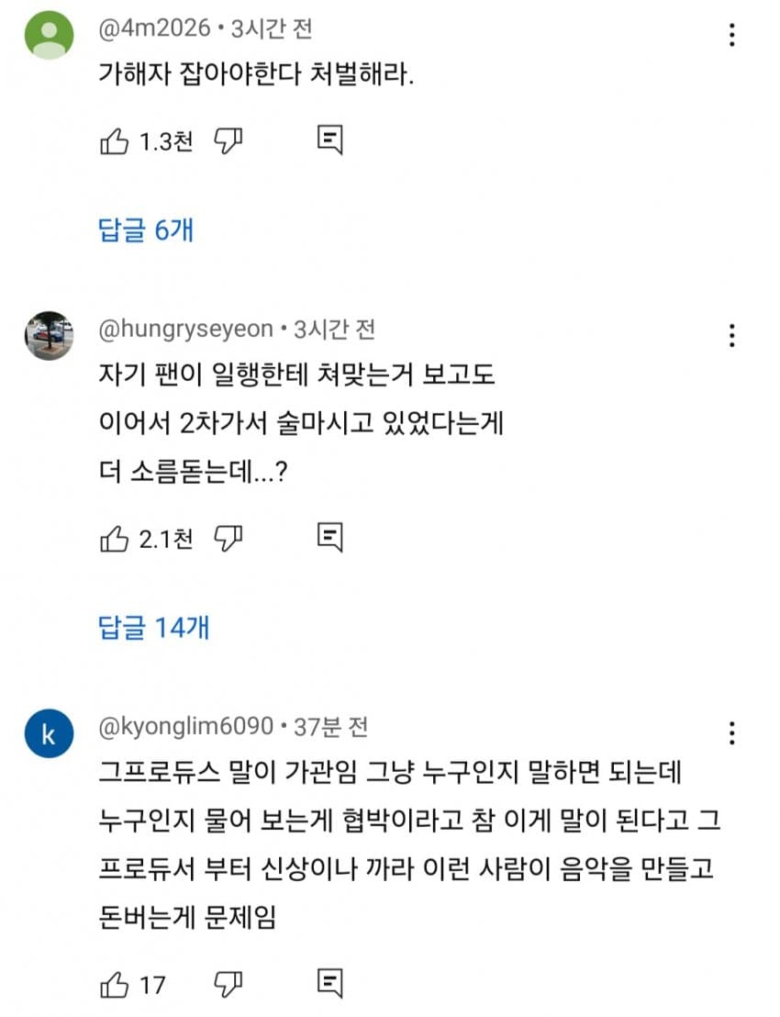The height and width of the screenshot is (1017, 780).
Task: Visit the @hungryseyeon channel username link
Action: (185, 329)
